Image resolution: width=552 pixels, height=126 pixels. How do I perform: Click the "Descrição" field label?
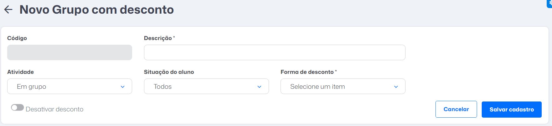[x=158, y=38]
